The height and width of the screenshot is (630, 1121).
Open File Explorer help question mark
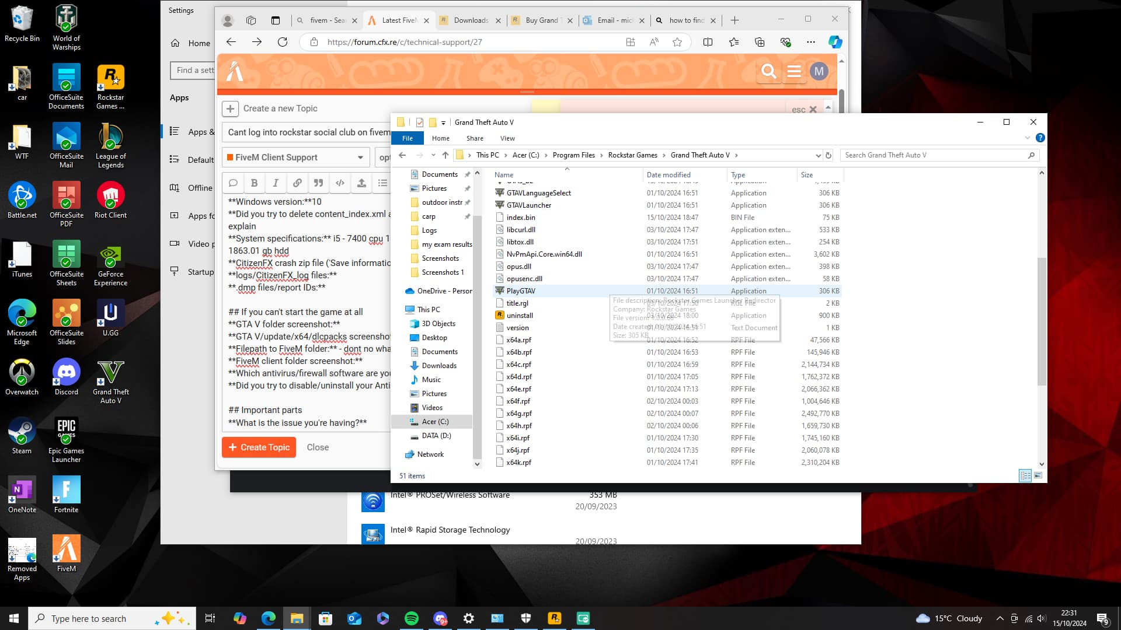coord(1040,138)
